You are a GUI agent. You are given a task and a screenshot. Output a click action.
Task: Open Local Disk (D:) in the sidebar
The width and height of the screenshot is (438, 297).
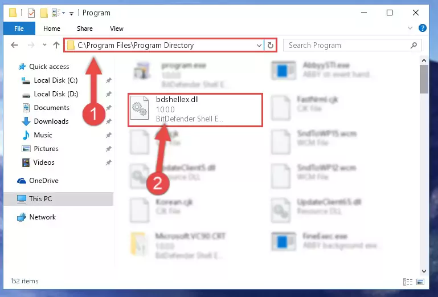(50, 94)
